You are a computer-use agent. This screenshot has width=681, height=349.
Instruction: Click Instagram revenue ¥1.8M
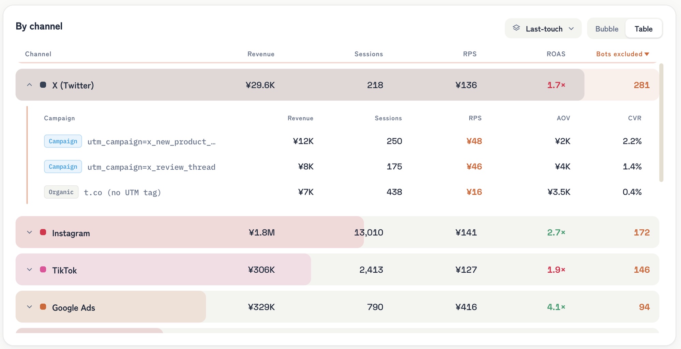tap(261, 232)
